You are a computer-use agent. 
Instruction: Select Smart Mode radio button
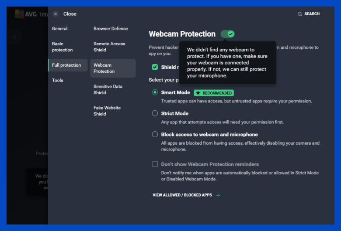(155, 92)
